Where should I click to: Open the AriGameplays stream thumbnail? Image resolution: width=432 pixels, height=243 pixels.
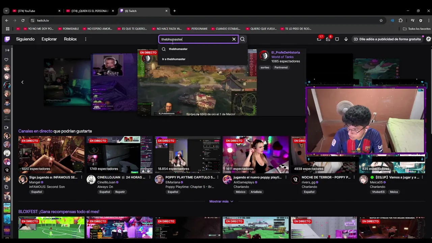tap(256, 155)
